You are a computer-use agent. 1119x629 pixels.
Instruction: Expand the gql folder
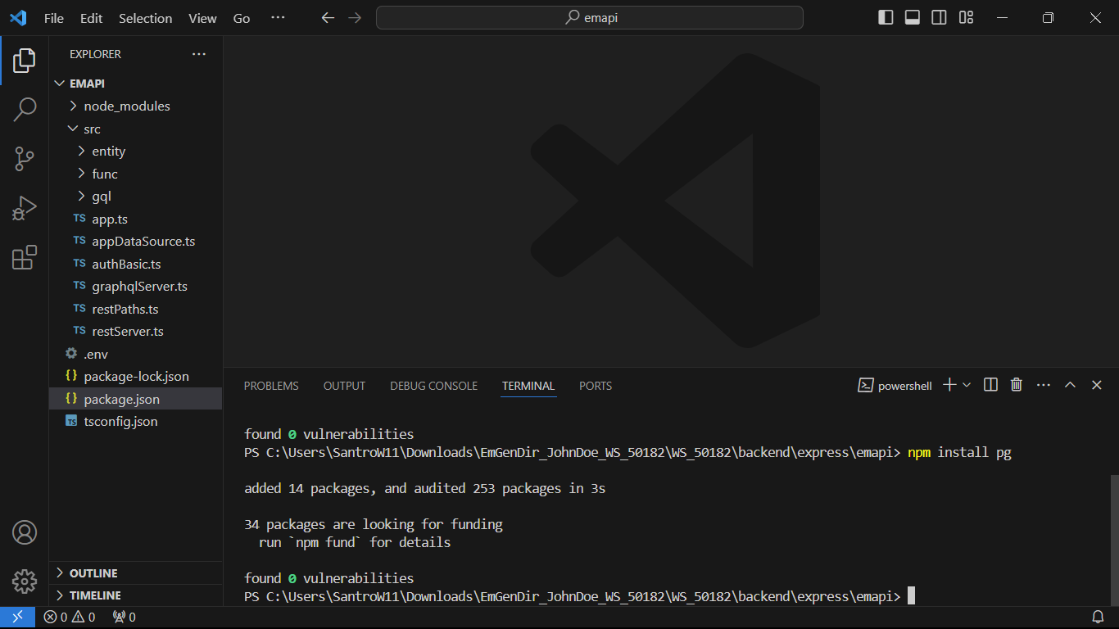pos(136,197)
